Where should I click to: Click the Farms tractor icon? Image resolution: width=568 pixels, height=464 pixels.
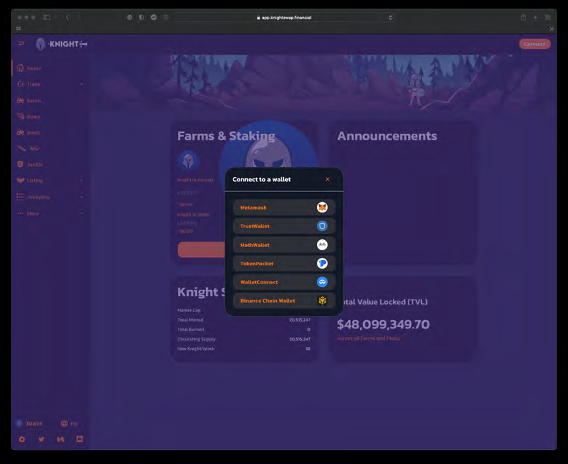click(20, 100)
